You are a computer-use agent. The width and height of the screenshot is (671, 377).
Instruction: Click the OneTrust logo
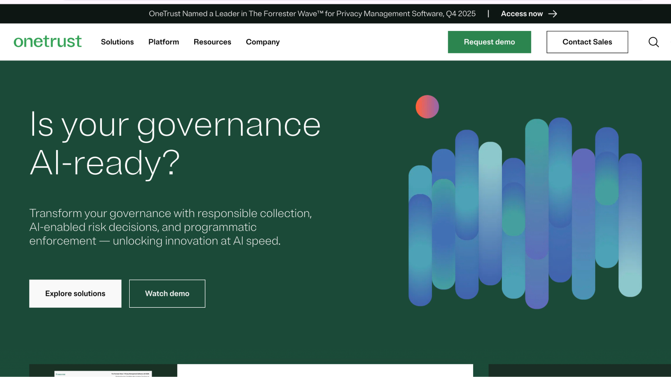pyautogui.click(x=48, y=42)
